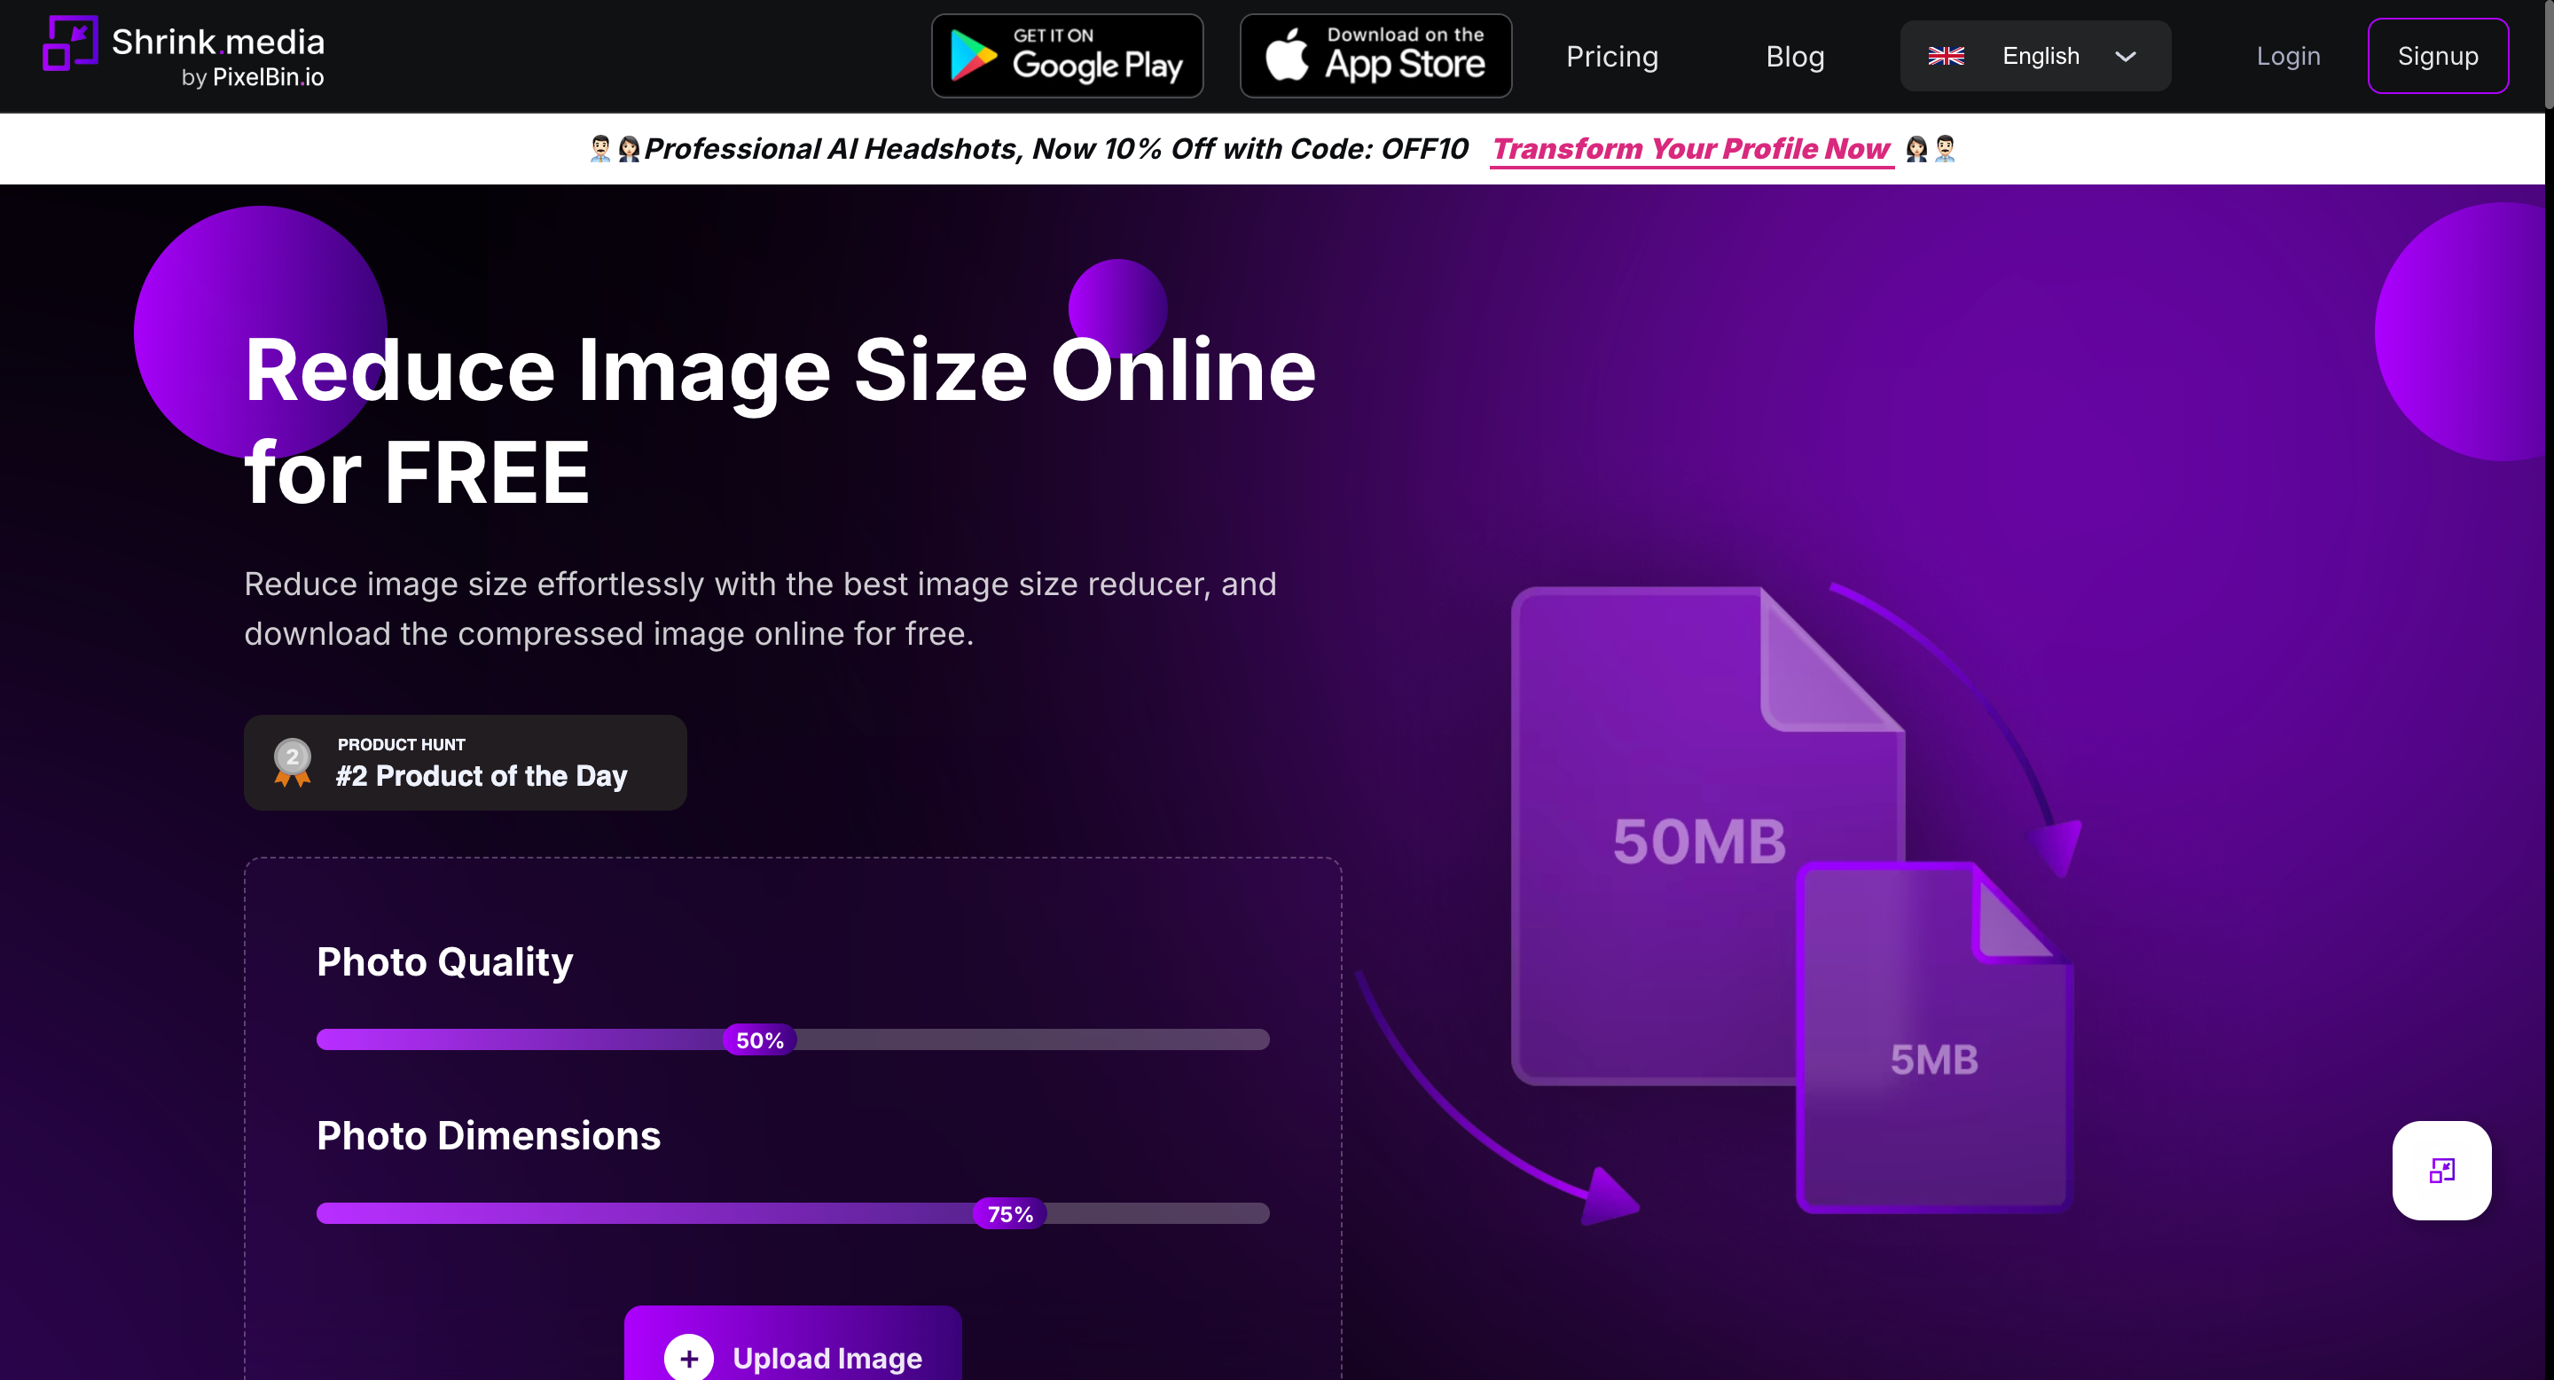Screen dimensions: 2554x1380
Task: Open the Pricing menu item
Action: pyautogui.click(x=1611, y=57)
